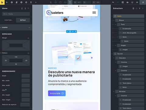The image size is (146, 110).
Task: Toggle linked values for Margin
Action: 28,38
